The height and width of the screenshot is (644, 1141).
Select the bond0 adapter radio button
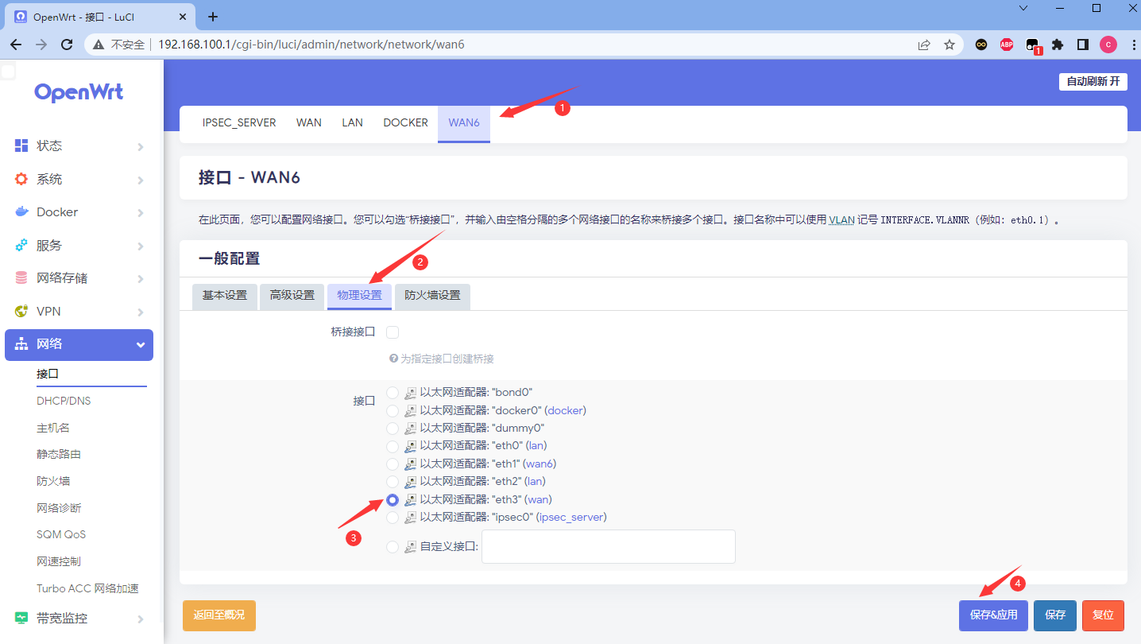pyautogui.click(x=393, y=392)
